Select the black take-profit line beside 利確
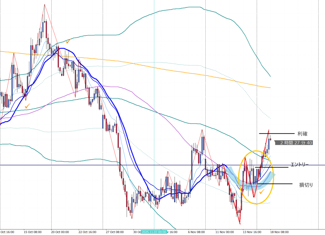 click(276, 134)
